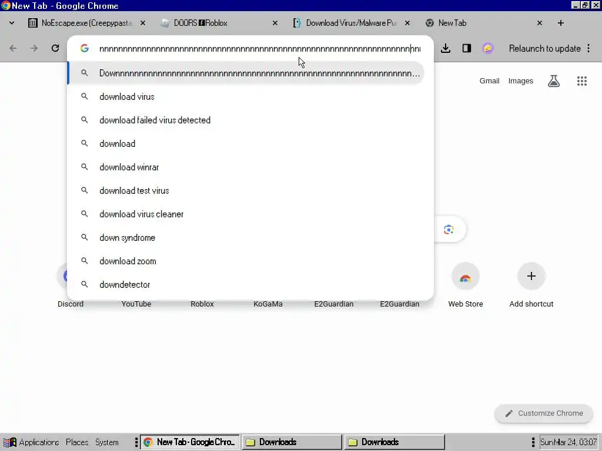602x451 pixels.
Task: Open a new tab with plus button
Action: [x=560, y=23]
